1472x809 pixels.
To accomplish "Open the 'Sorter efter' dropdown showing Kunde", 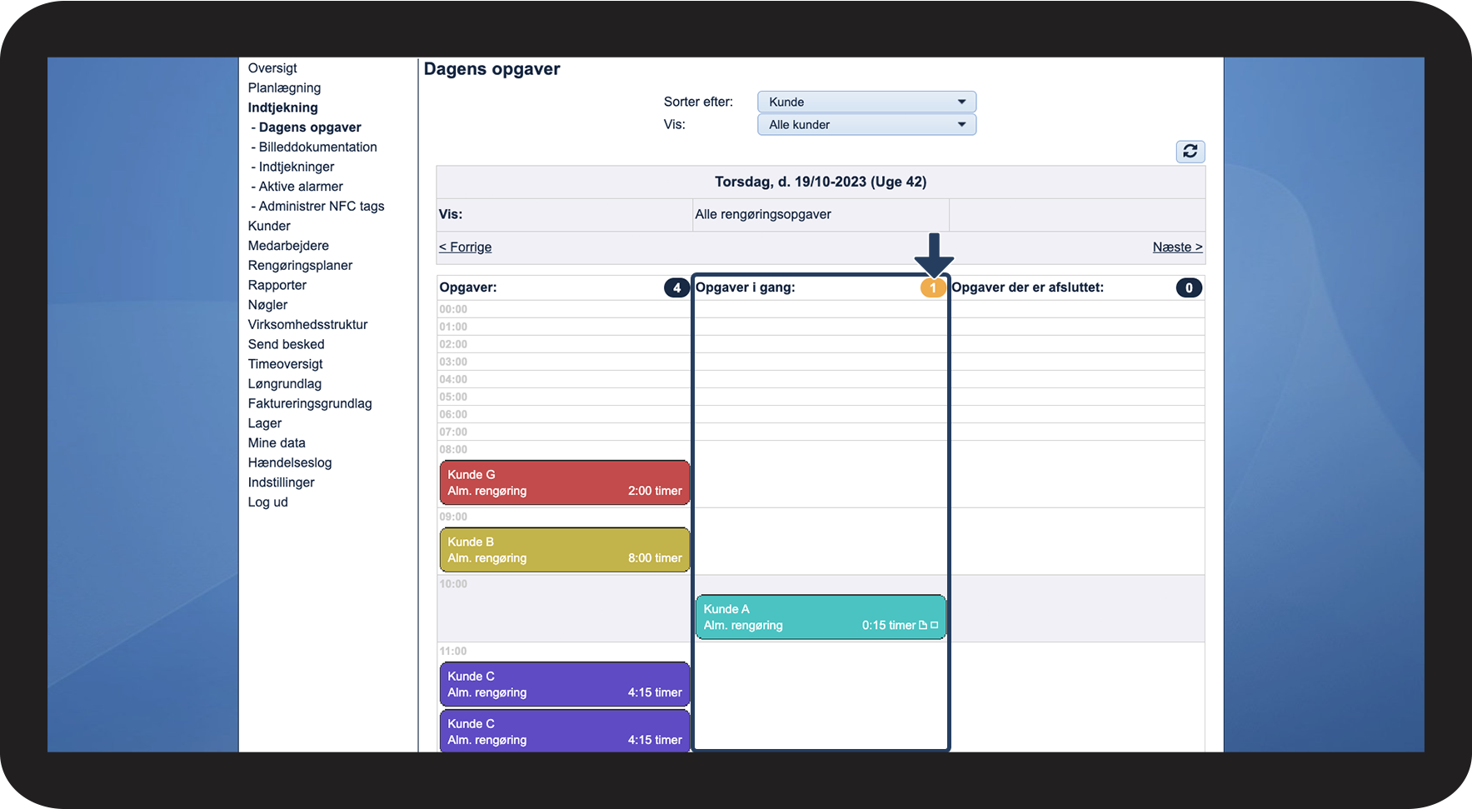I will pos(866,102).
